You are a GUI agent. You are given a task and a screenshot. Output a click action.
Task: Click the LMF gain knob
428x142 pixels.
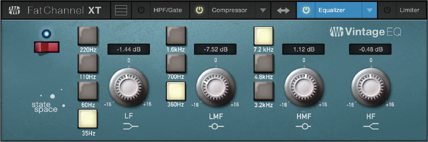point(216,88)
